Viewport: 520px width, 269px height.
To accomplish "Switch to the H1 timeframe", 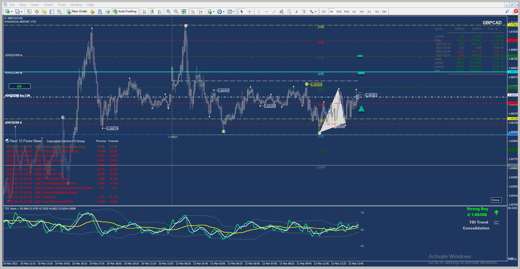I will pos(354,12).
